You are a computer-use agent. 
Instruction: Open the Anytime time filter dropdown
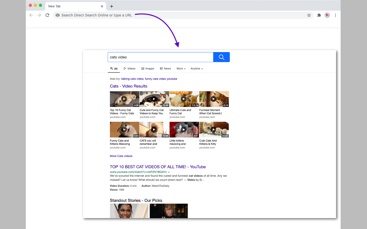197,68
